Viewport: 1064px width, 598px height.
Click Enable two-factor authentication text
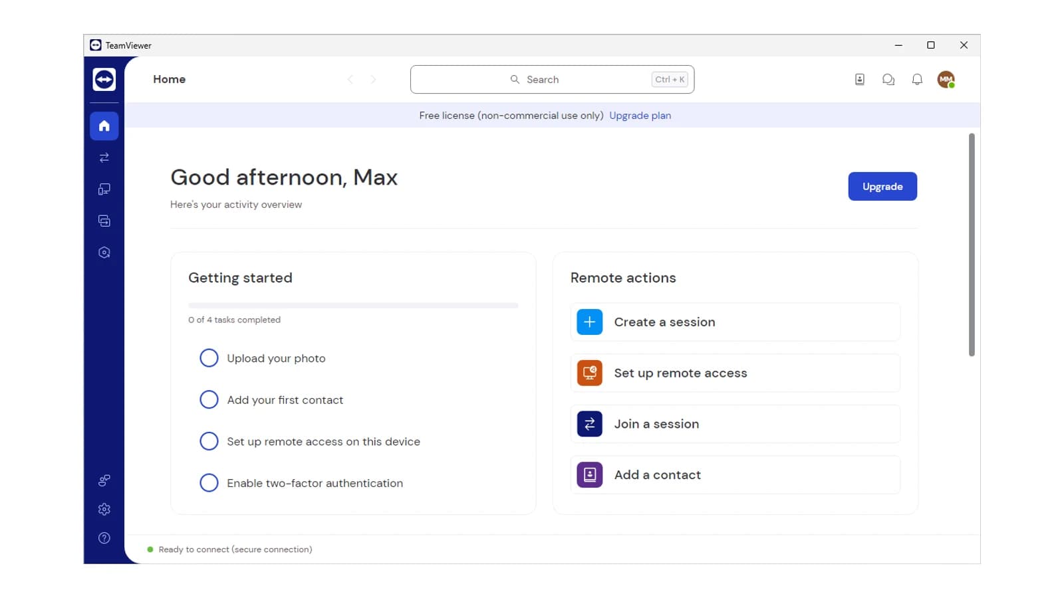point(315,483)
